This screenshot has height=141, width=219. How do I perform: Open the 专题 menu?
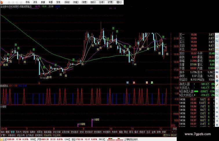click(51, 2)
